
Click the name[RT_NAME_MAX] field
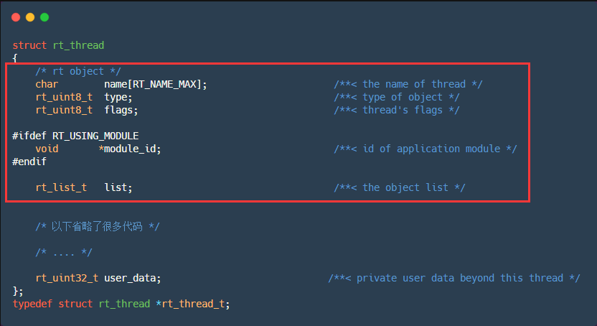click(155, 84)
